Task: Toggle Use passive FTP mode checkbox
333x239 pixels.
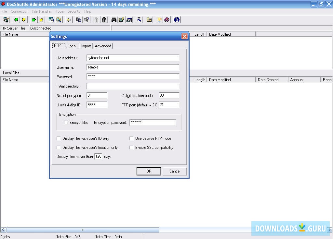Action: pos(131,138)
